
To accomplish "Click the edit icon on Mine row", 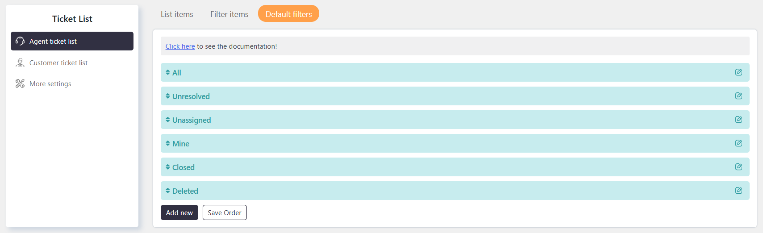I will coord(738,143).
